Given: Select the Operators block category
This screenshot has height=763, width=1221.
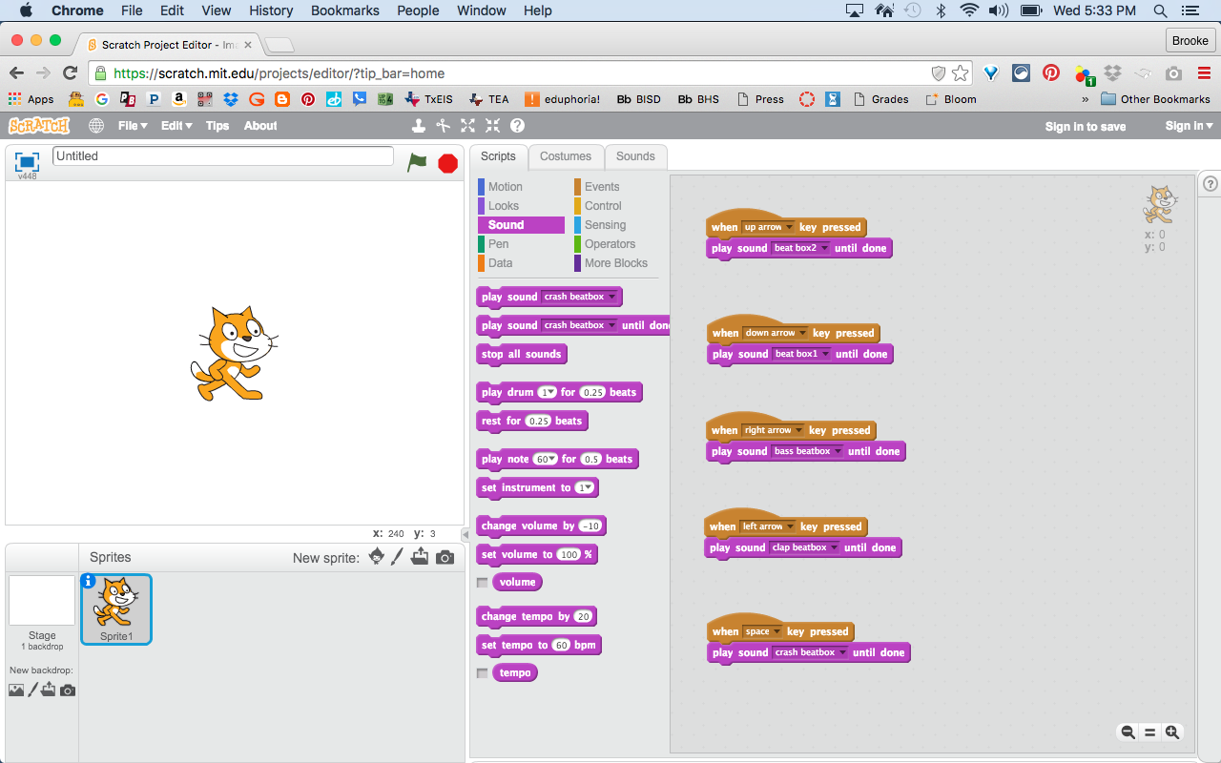Looking at the screenshot, I should pyautogui.click(x=610, y=244).
